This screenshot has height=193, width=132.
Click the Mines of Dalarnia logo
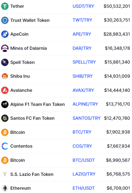5,48
